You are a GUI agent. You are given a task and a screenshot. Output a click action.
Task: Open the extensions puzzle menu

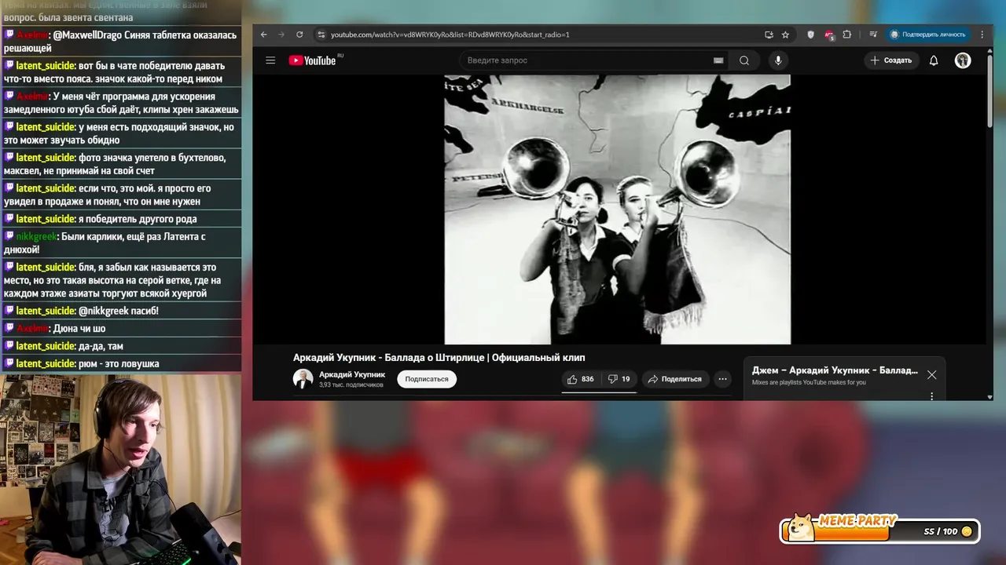[846, 35]
